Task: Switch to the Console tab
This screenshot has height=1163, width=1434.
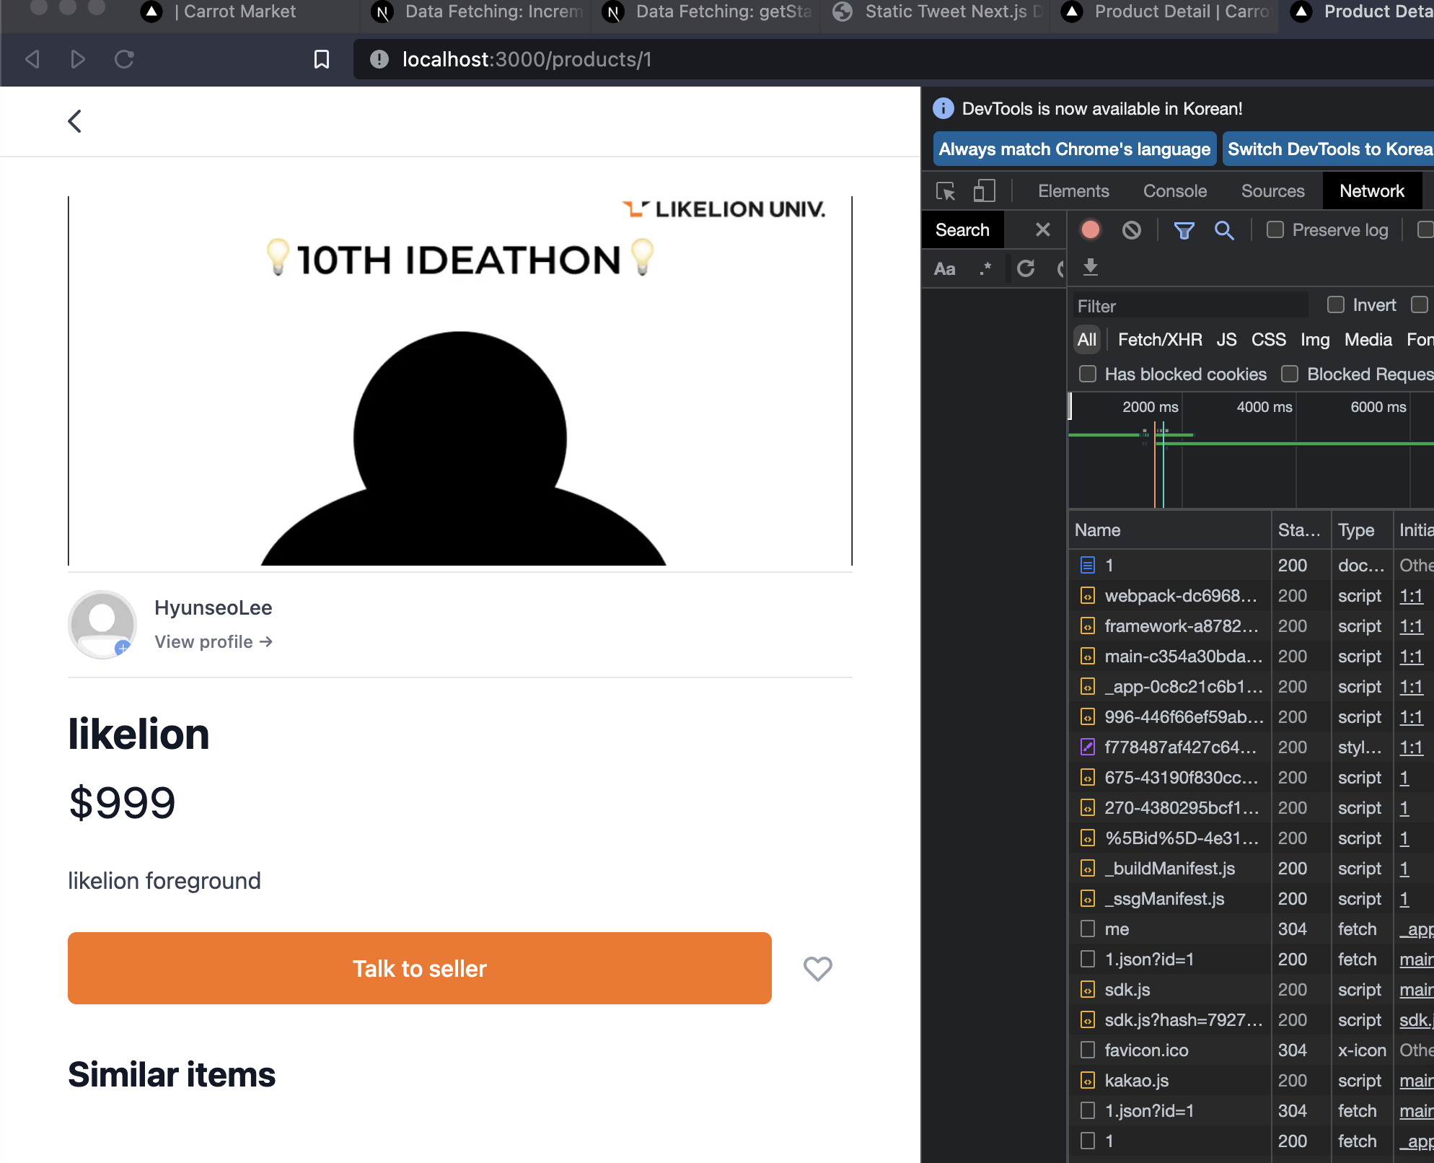Action: (1174, 191)
